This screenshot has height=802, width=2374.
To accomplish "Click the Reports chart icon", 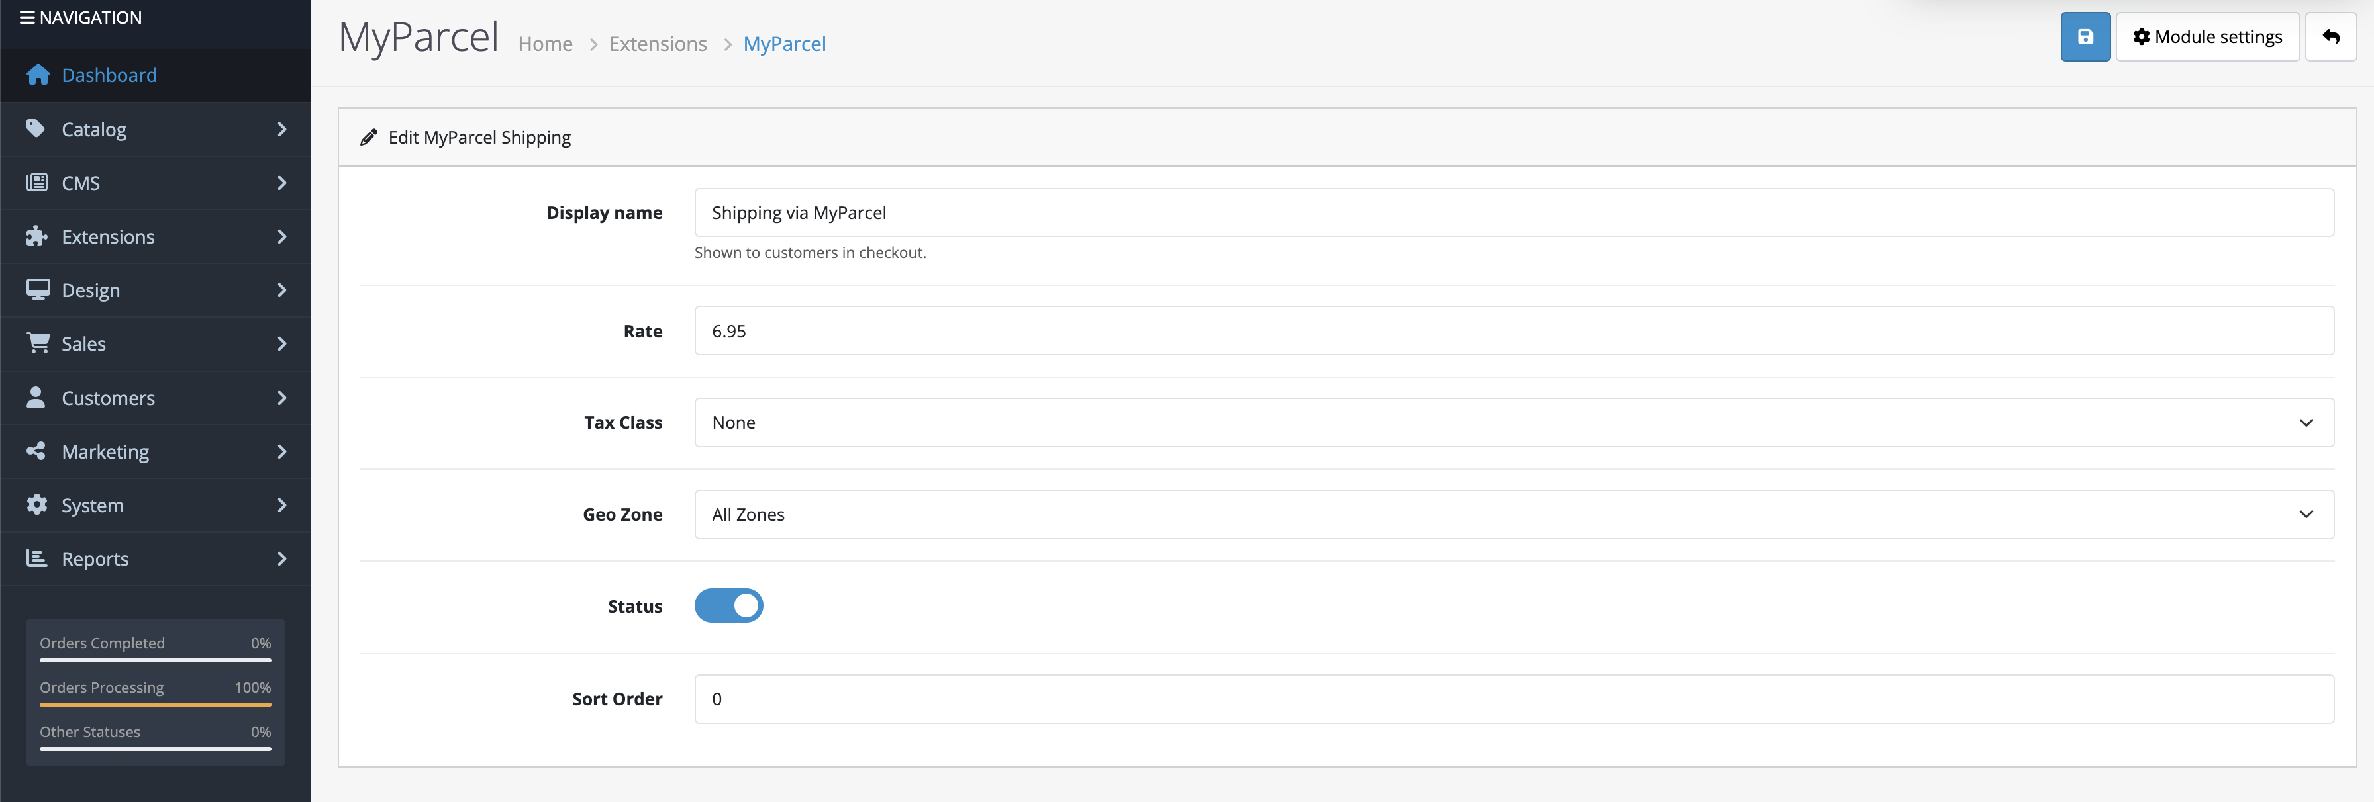I will pyautogui.click(x=37, y=558).
